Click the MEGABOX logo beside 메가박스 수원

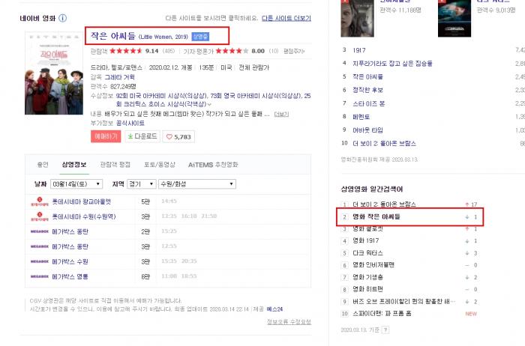coord(40,261)
